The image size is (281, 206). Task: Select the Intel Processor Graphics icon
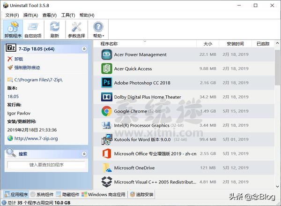pos(107,125)
